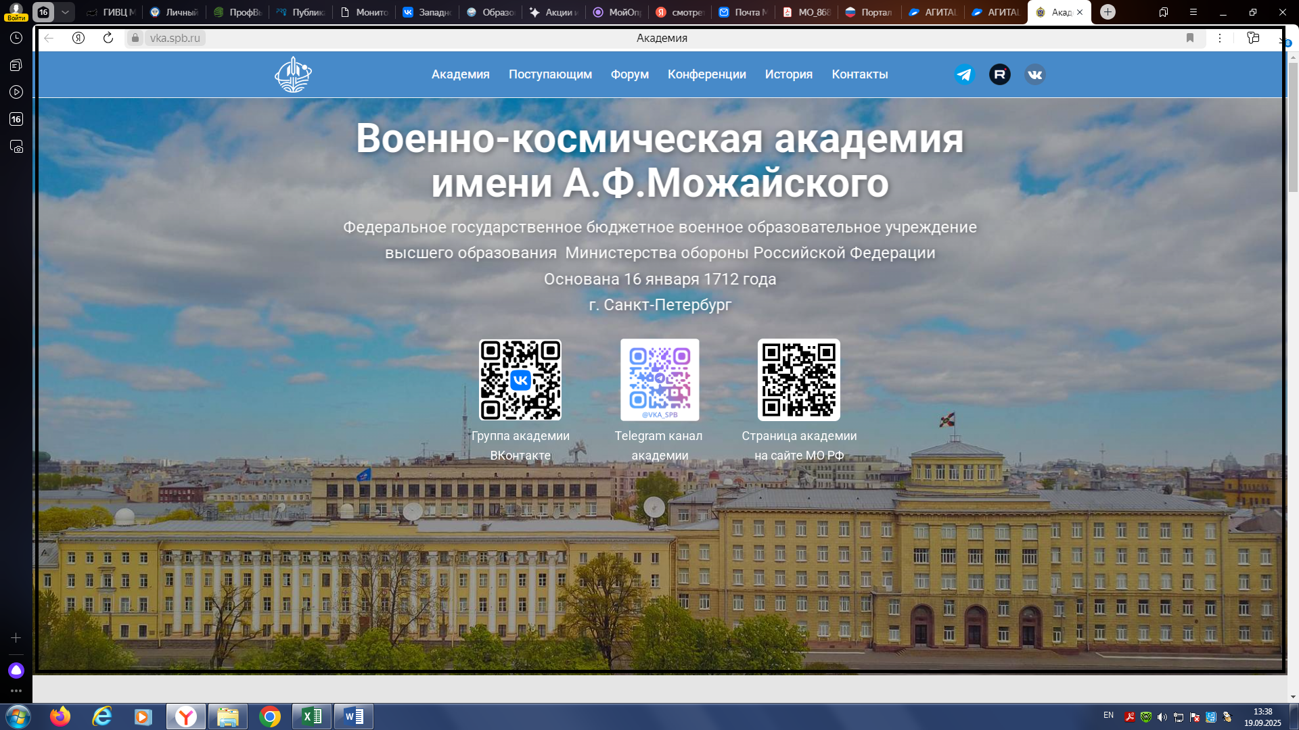
Task: Open screenshot tool in left sidebar
Action: 16,147
